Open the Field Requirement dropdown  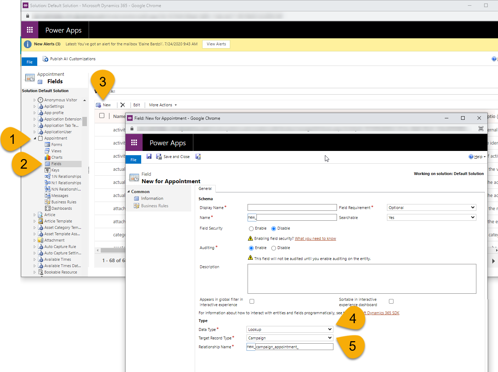pos(431,208)
